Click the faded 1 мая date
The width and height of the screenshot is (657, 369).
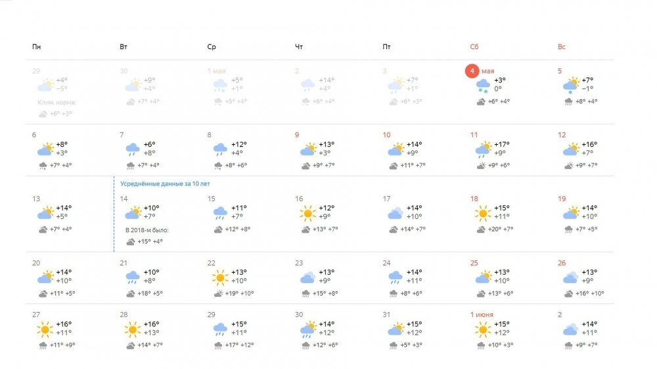point(217,71)
